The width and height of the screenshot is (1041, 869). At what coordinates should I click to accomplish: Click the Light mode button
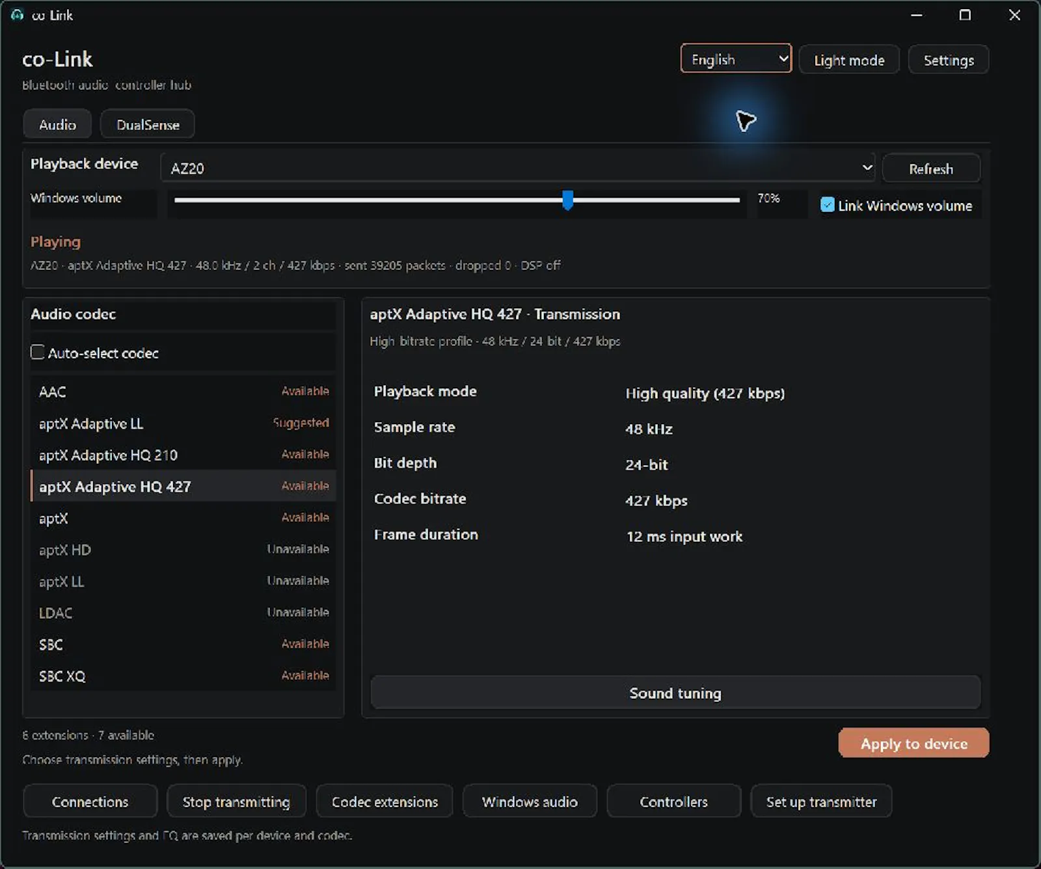pos(849,60)
